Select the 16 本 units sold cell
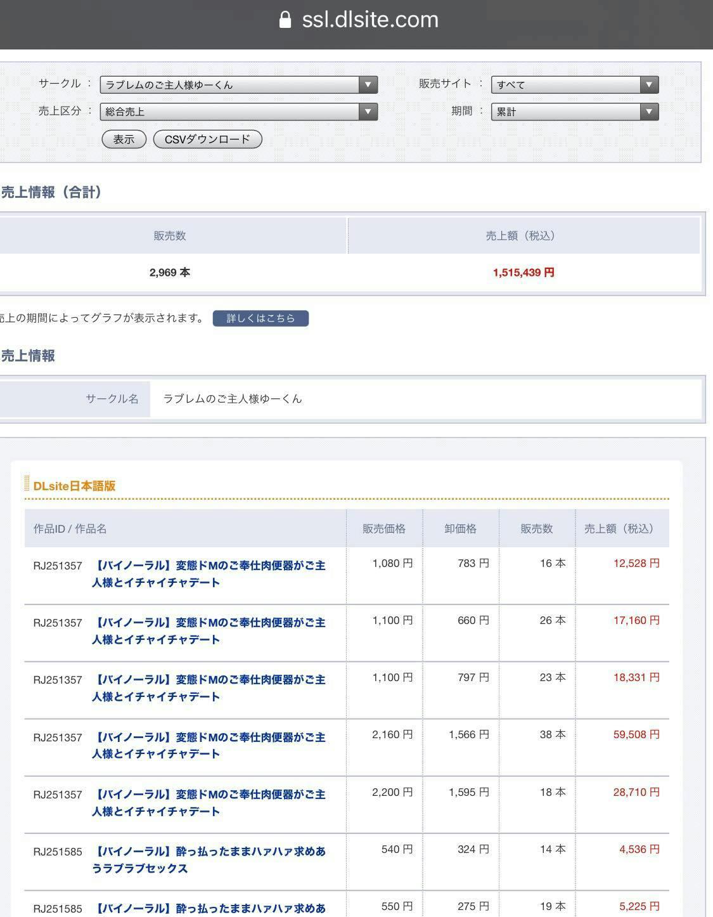This screenshot has width=713, height=917. tap(553, 563)
